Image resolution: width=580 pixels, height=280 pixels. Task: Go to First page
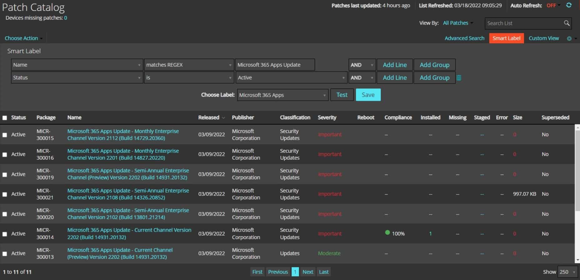tap(257, 272)
